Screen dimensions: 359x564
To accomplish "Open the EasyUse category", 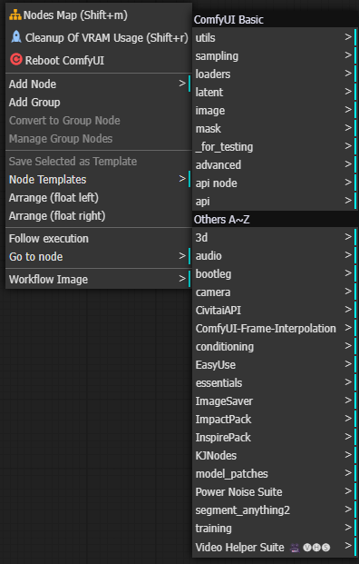I will (x=275, y=365).
